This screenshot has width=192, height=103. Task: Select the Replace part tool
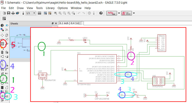(x=7, y=56)
